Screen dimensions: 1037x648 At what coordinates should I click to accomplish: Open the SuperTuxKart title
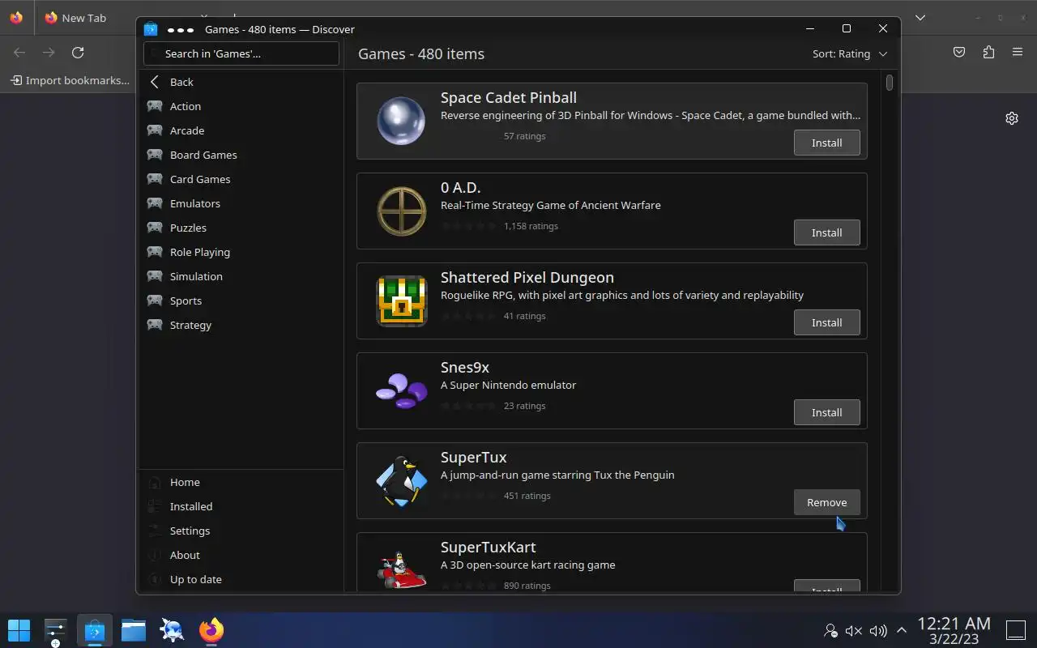(488, 547)
